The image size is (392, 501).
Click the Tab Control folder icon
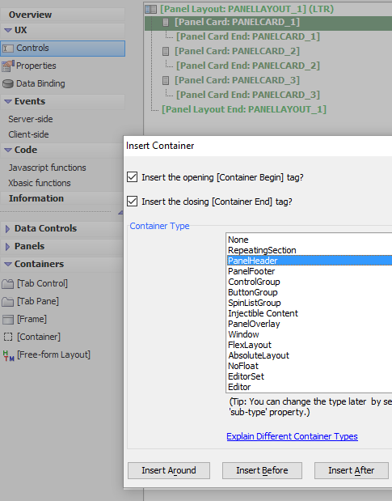7,284
